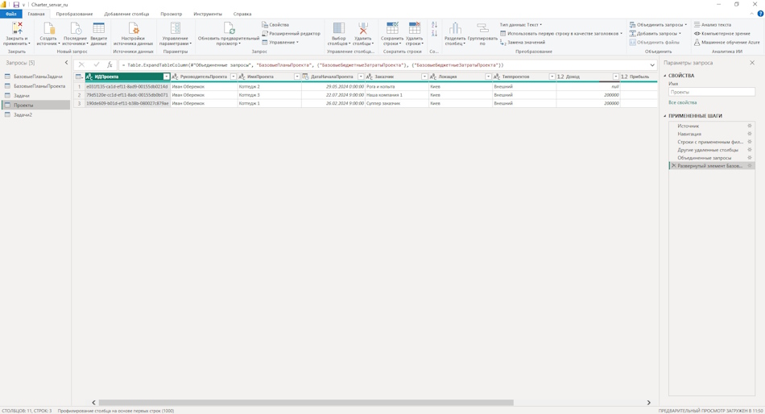765x414 pixels.
Task: Open the Объединить запросы dropdown
Action: point(658,24)
